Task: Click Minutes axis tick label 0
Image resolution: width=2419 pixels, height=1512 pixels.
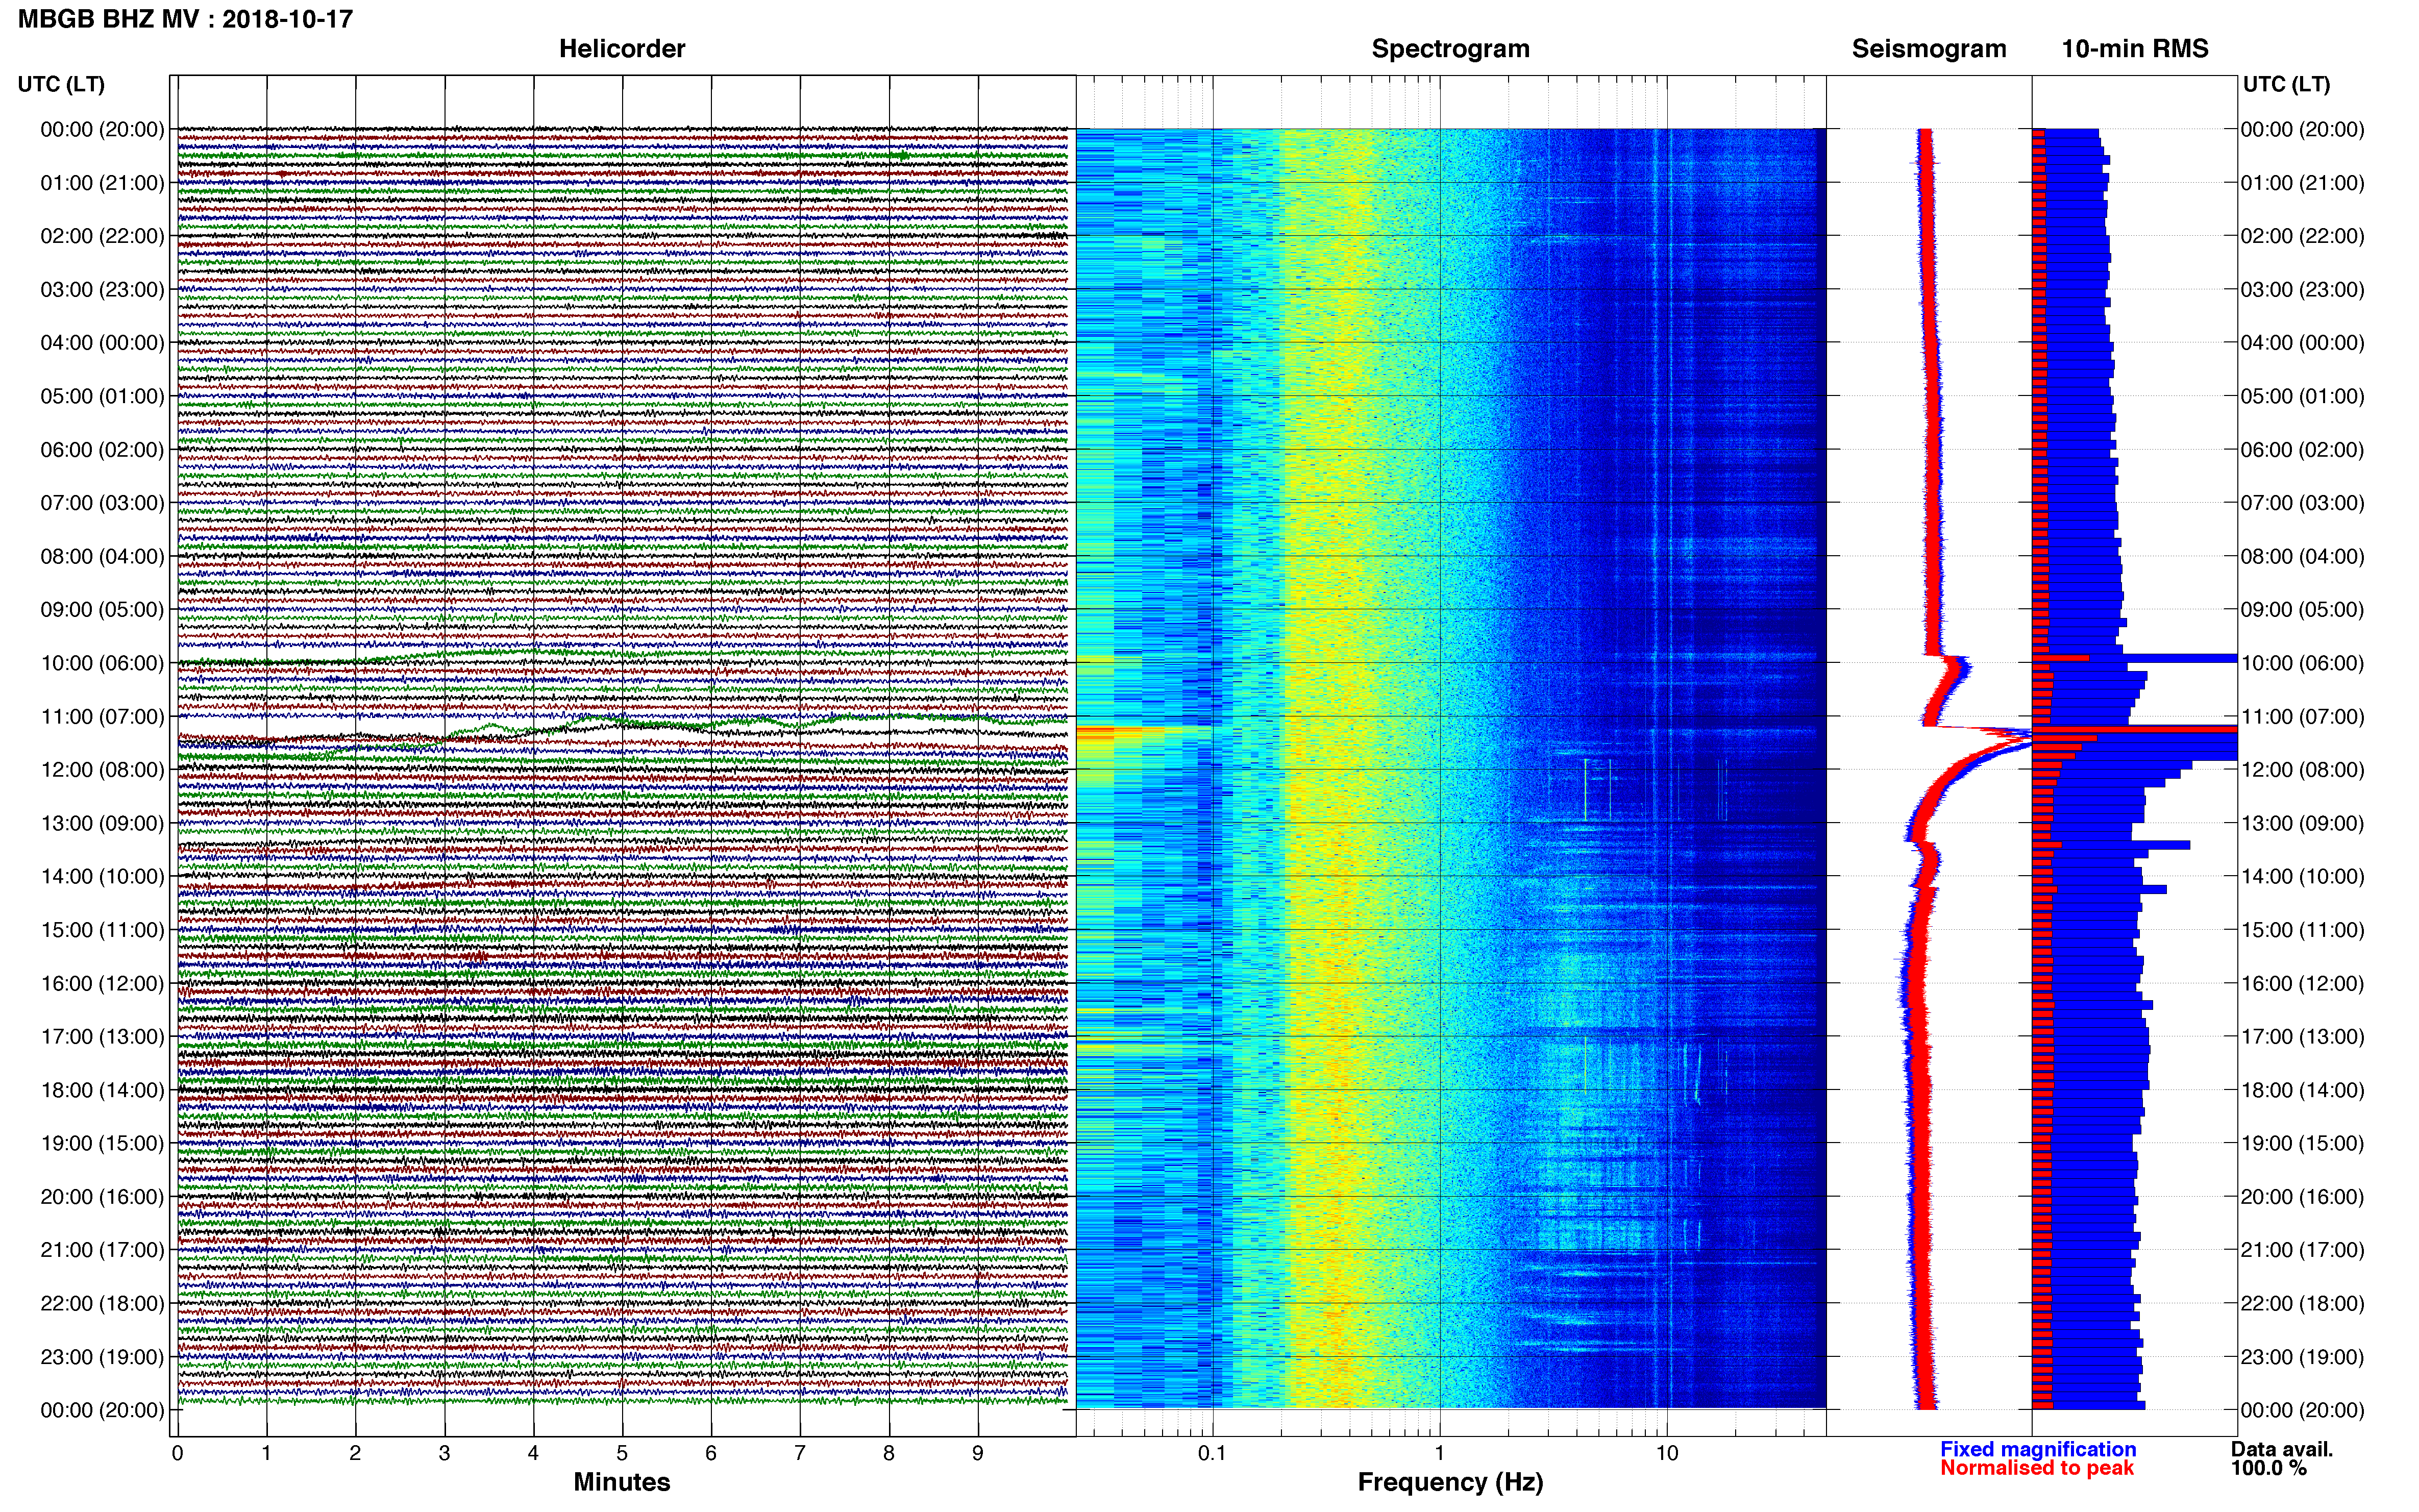Action: click(177, 1453)
